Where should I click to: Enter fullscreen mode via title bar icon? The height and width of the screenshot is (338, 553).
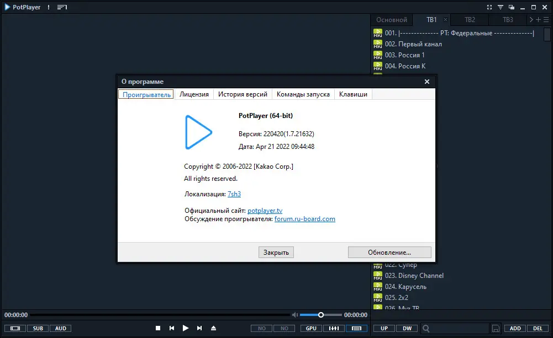pyautogui.click(x=489, y=7)
